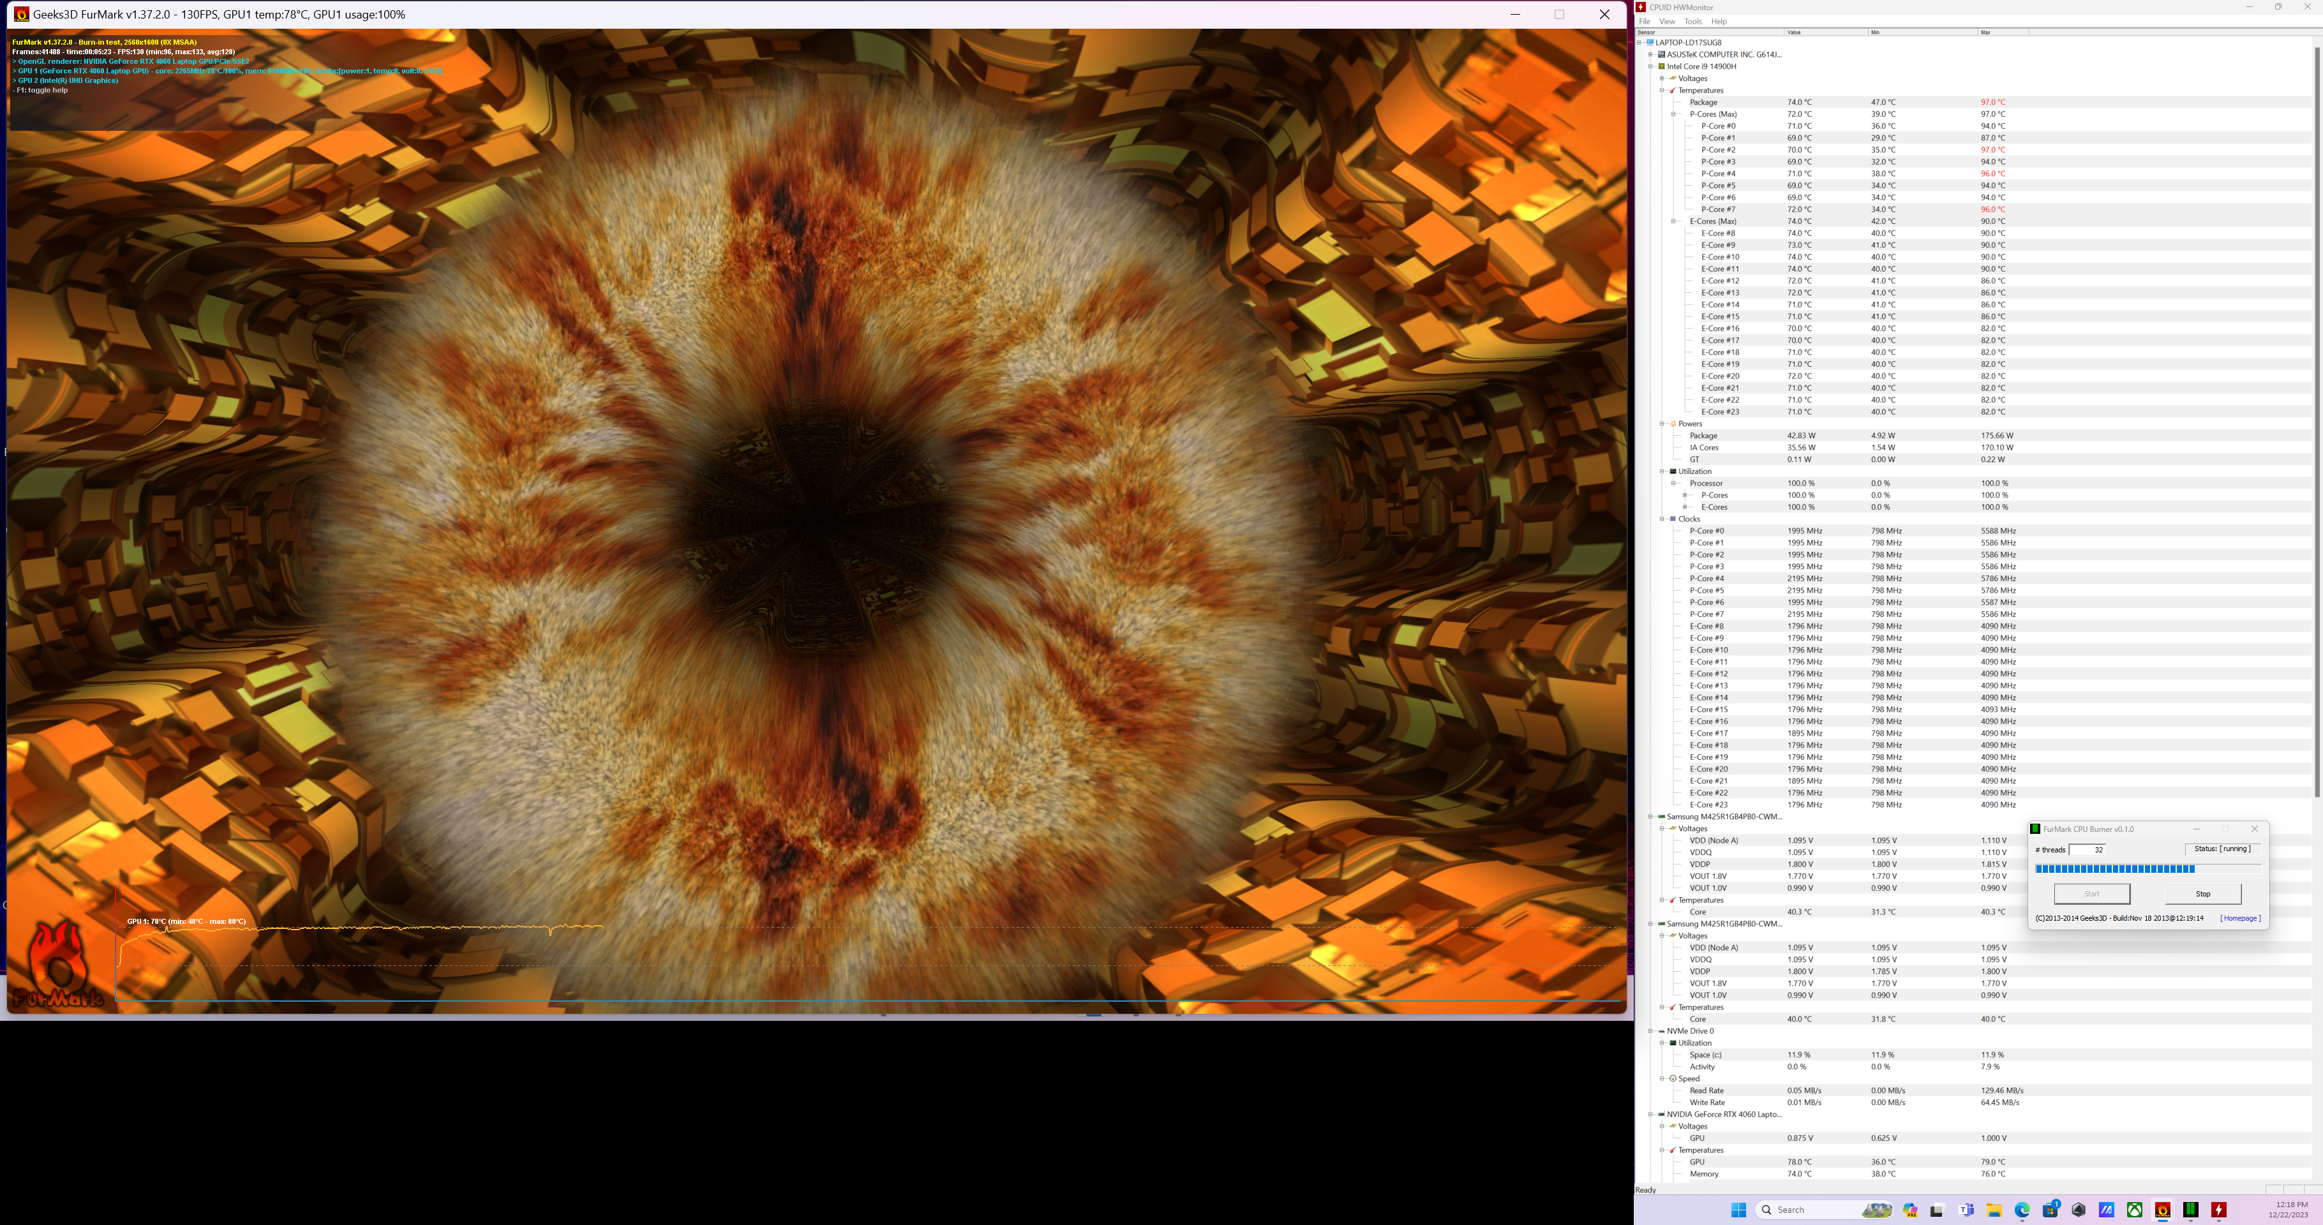Open the Homepage link in CPU Burner
This screenshot has height=1225, width=2323.
(x=2240, y=919)
